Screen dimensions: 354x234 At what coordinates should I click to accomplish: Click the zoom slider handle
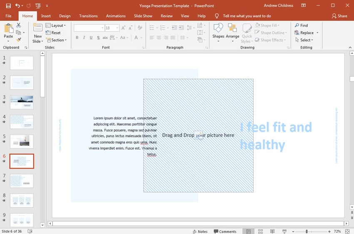(307, 232)
